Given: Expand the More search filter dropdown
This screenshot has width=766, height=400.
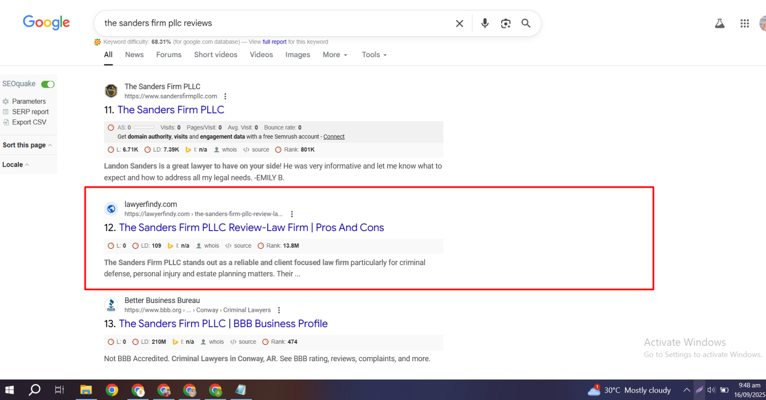Looking at the screenshot, I should (x=335, y=55).
